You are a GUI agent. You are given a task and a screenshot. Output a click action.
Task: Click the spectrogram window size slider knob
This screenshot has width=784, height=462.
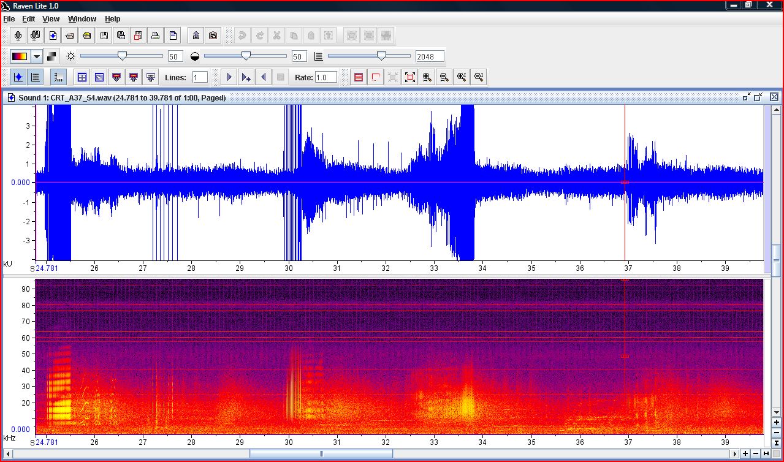pyautogui.click(x=381, y=56)
